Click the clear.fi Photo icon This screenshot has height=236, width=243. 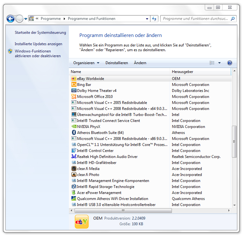pyautogui.click(x=74, y=175)
